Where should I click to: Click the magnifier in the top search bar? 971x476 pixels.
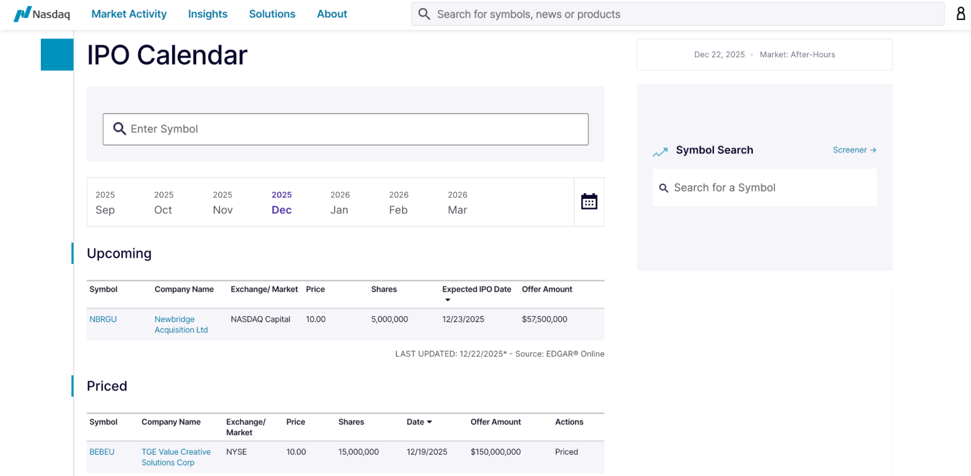(x=424, y=14)
